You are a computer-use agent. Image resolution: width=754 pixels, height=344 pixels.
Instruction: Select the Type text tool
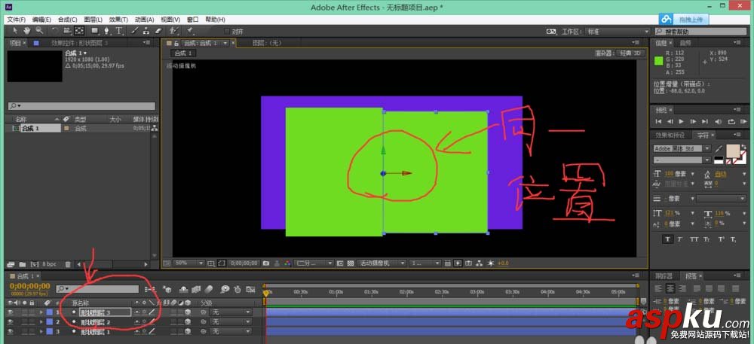[118, 31]
